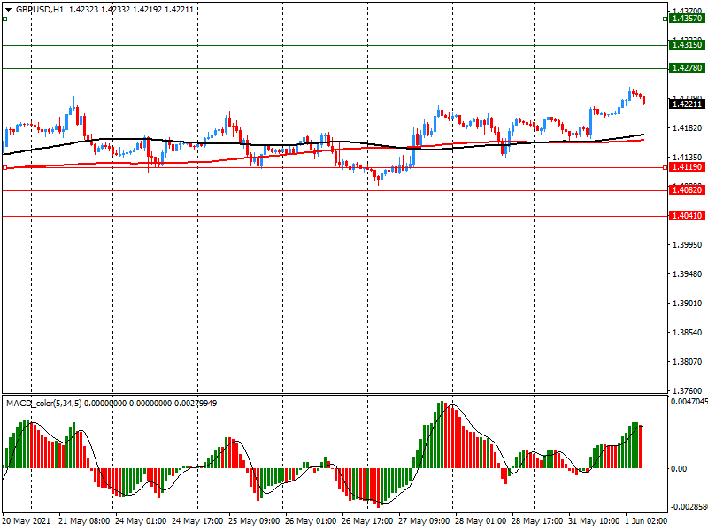This screenshot has height=531, width=708.
Task: Click the latest red candle on chart
Action: point(643,99)
